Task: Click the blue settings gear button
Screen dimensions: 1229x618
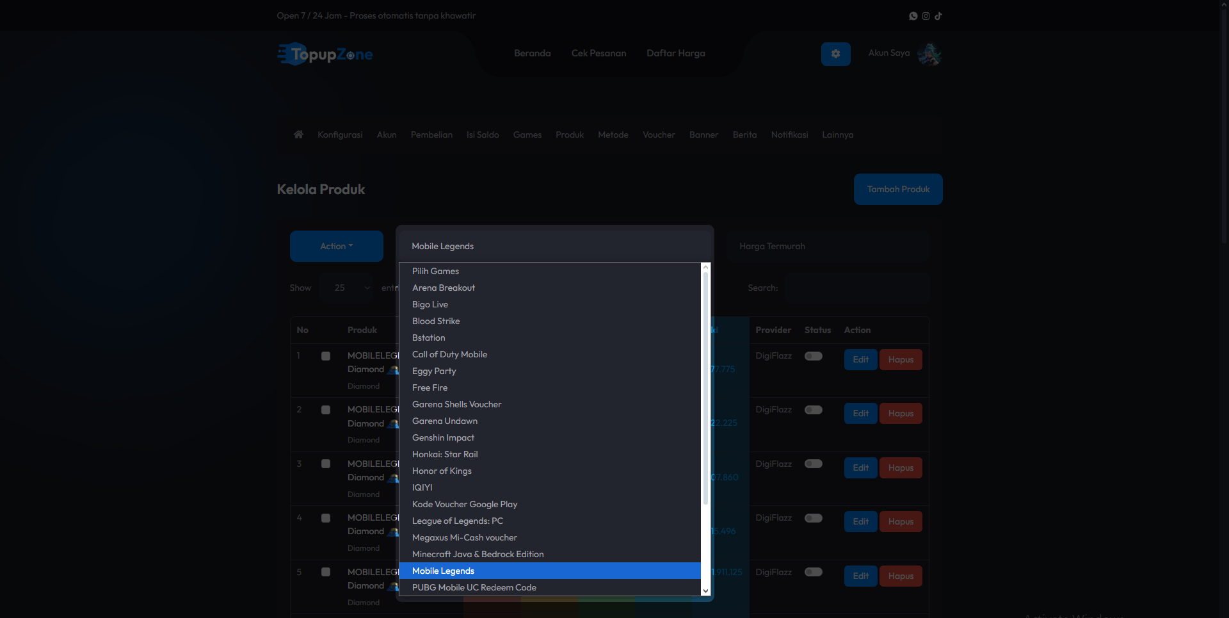Action: coord(836,54)
